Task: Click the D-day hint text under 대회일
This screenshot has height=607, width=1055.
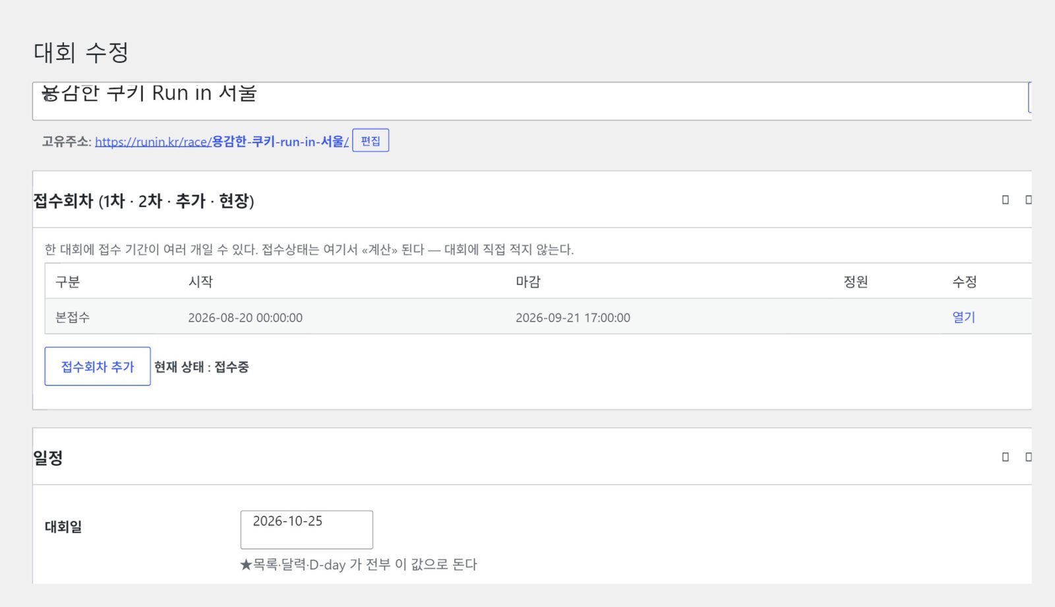Action: click(358, 564)
